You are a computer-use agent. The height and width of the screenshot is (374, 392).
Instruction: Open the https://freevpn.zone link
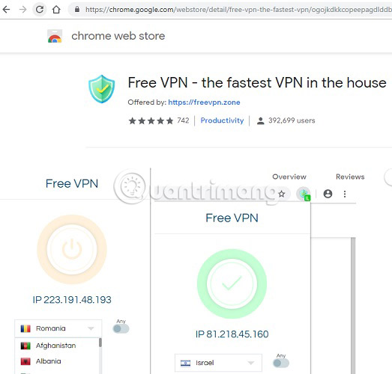click(204, 102)
